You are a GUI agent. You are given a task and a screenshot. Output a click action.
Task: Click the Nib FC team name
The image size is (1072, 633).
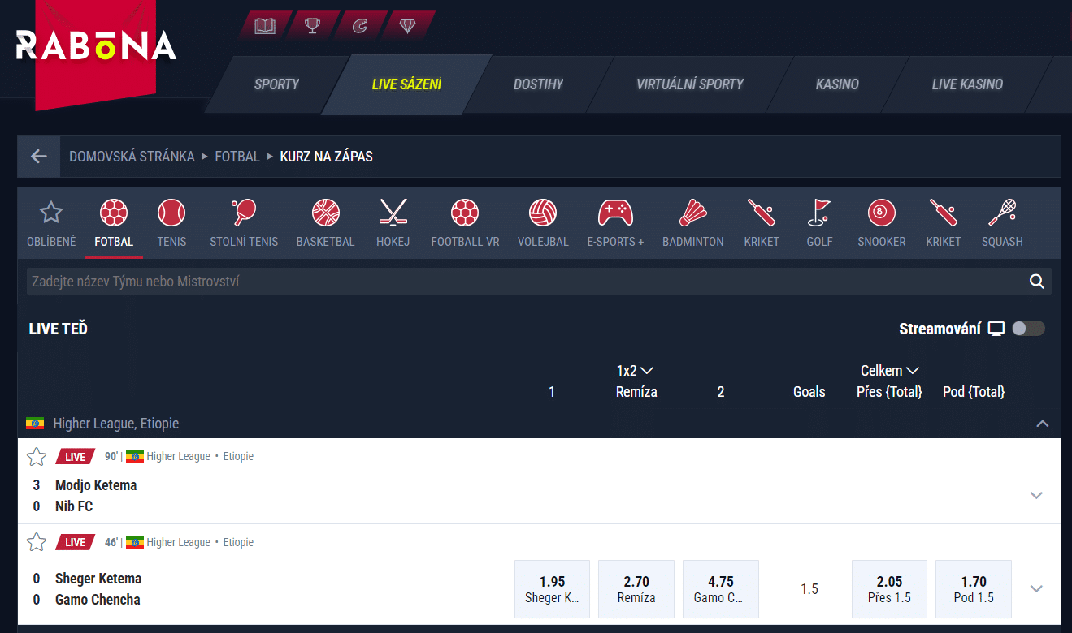(74, 506)
